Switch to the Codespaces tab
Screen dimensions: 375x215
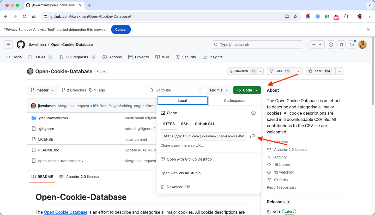pyautogui.click(x=234, y=101)
